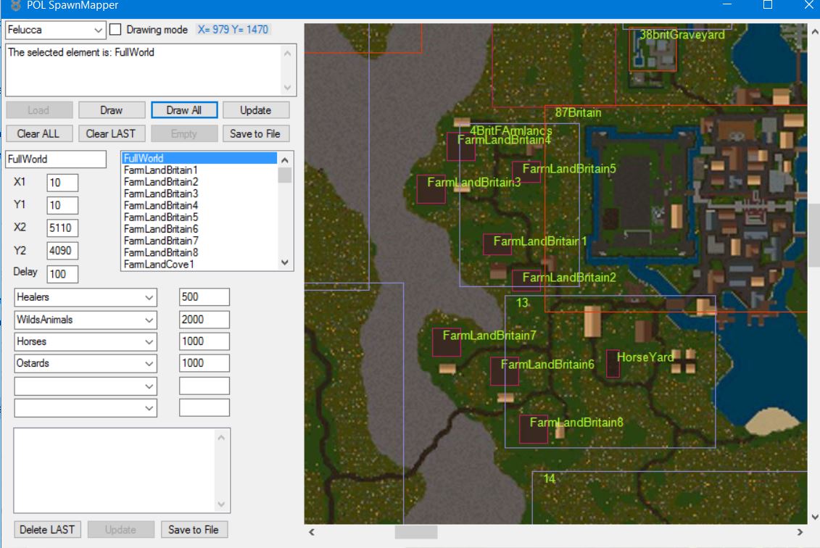The width and height of the screenshot is (820, 548).
Task: Click the Draw All button
Action: 184,110
